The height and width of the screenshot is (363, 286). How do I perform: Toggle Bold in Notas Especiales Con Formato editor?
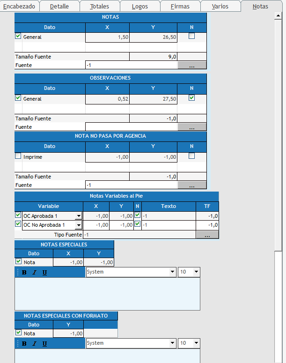coord(24,344)
